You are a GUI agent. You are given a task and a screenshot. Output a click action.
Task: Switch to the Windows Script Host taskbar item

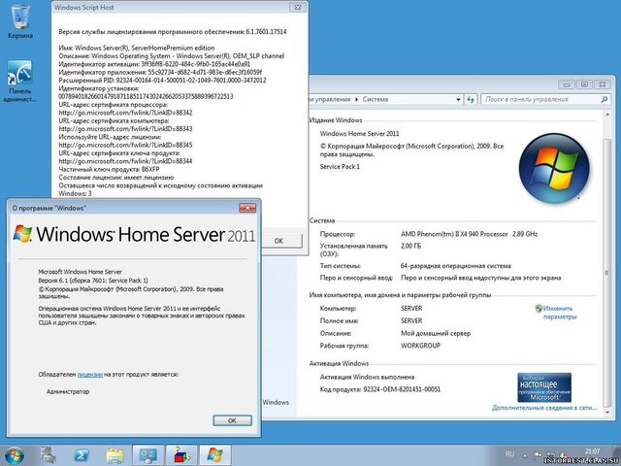point(181,455)
